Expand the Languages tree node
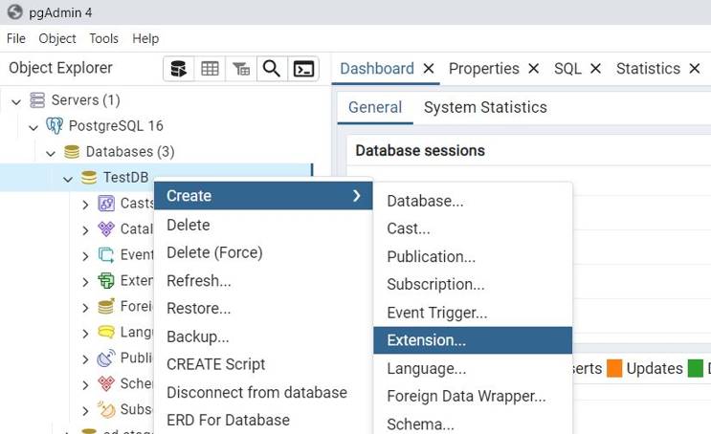The height and width of the screenshot is (434, 711). tap(86, 334)
